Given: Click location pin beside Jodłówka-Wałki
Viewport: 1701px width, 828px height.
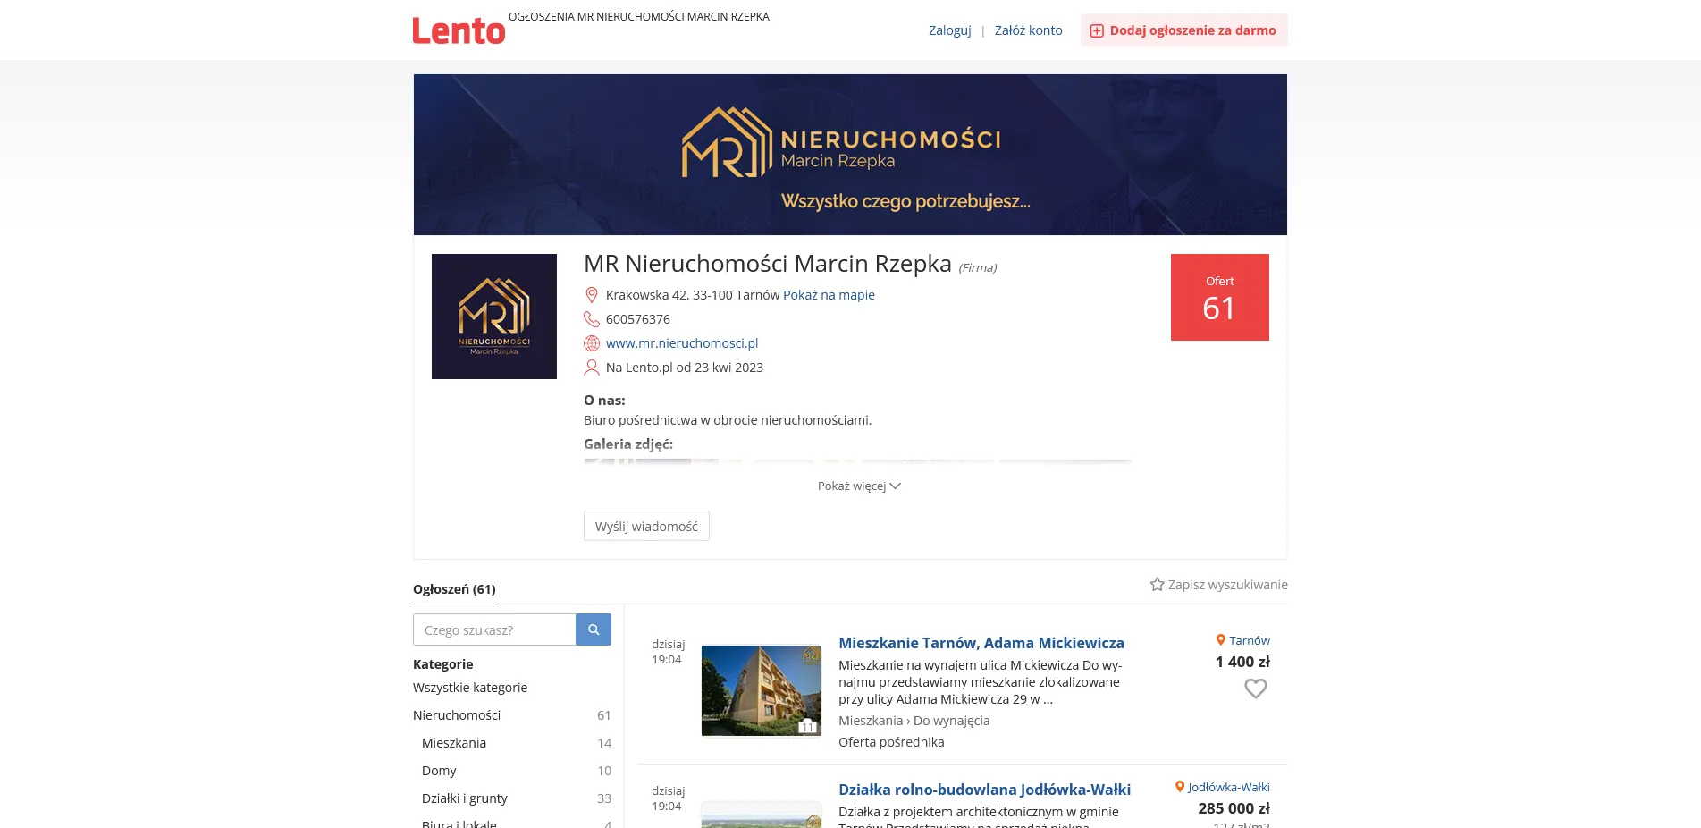Looking at the screenshot, I should (1179, 787).
